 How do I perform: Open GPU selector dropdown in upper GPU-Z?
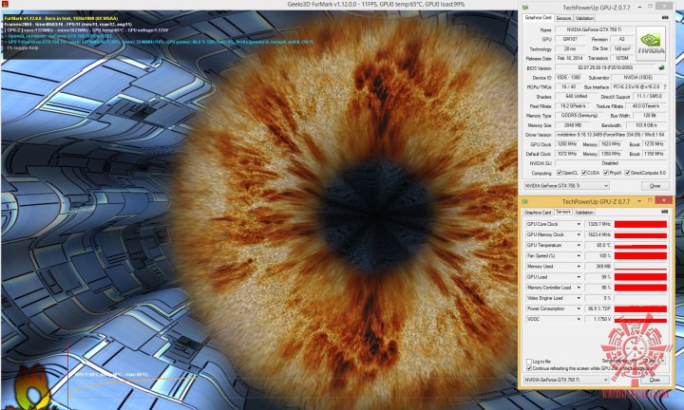(x=566, y=186)
